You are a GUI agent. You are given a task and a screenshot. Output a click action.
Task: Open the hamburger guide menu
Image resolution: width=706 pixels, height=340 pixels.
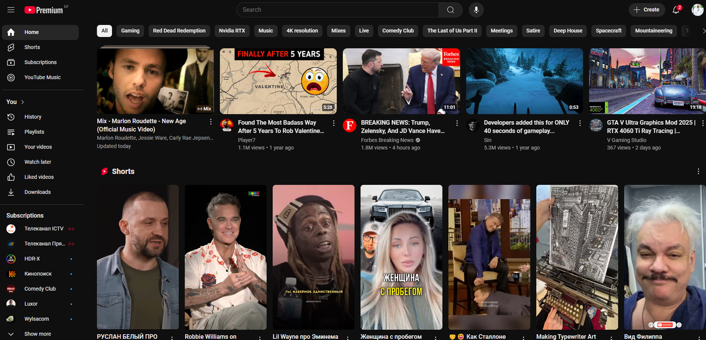pyautogui.click(x=11, y=10)
